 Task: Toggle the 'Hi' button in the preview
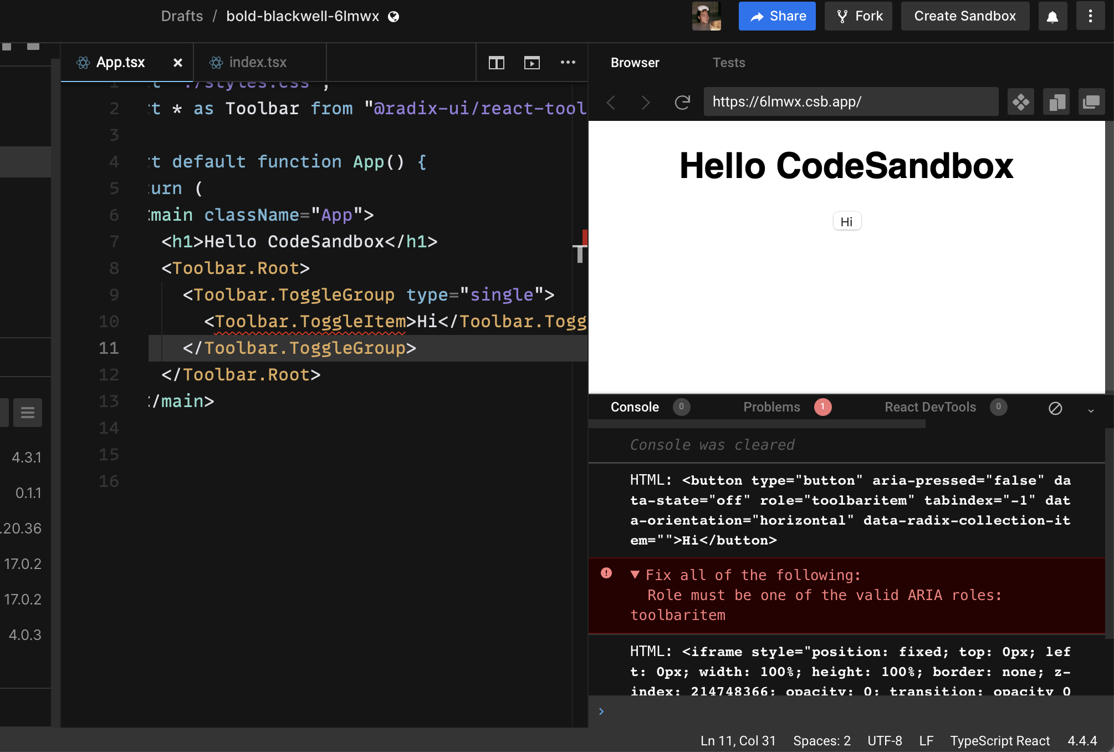click(847, 221)
